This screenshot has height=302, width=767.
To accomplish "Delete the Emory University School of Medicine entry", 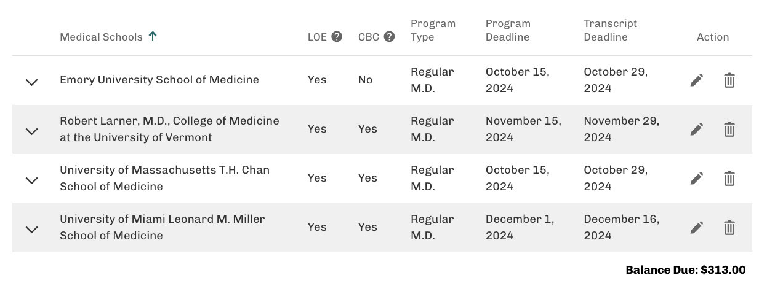I will tap(729, 80).
